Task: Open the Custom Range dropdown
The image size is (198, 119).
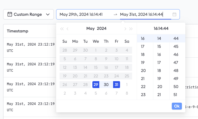Action: point(28,14)
